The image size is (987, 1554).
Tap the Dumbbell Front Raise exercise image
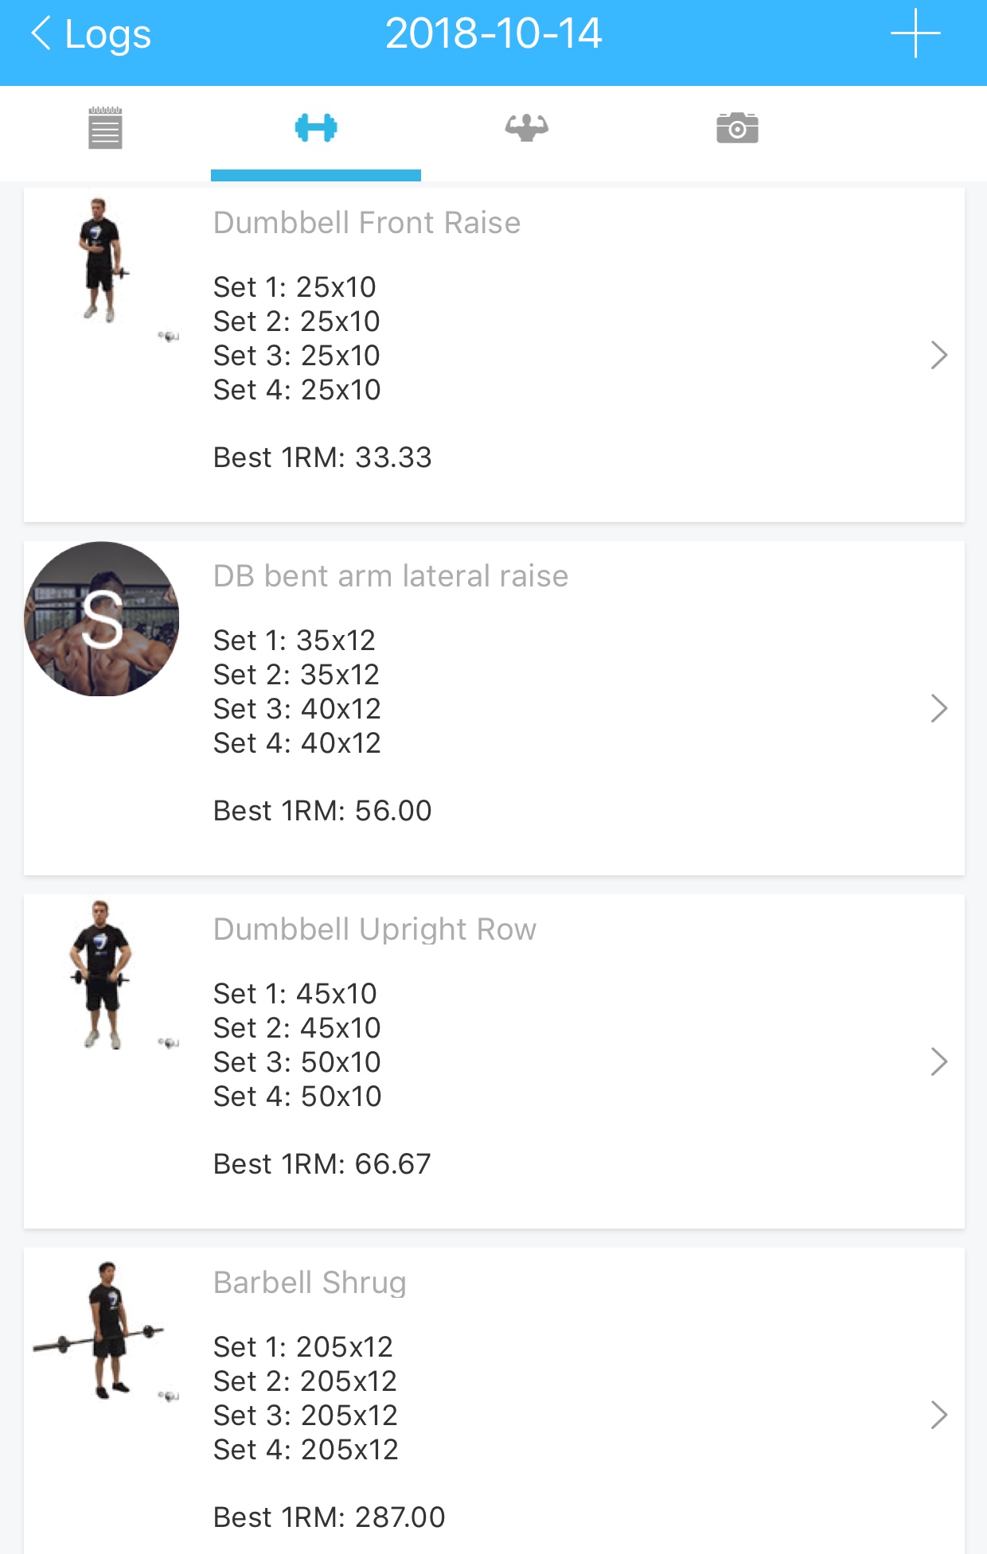102,261
